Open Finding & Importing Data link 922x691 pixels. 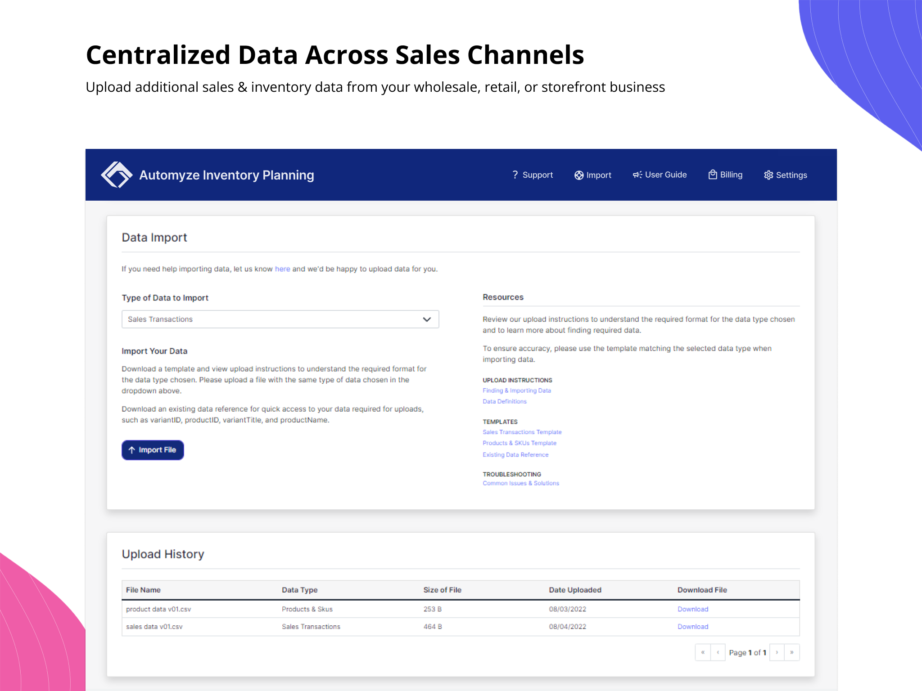coord(517,390)
